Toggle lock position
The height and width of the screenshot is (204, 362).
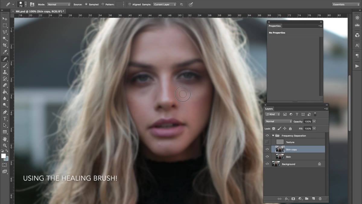tap(284, 129)
